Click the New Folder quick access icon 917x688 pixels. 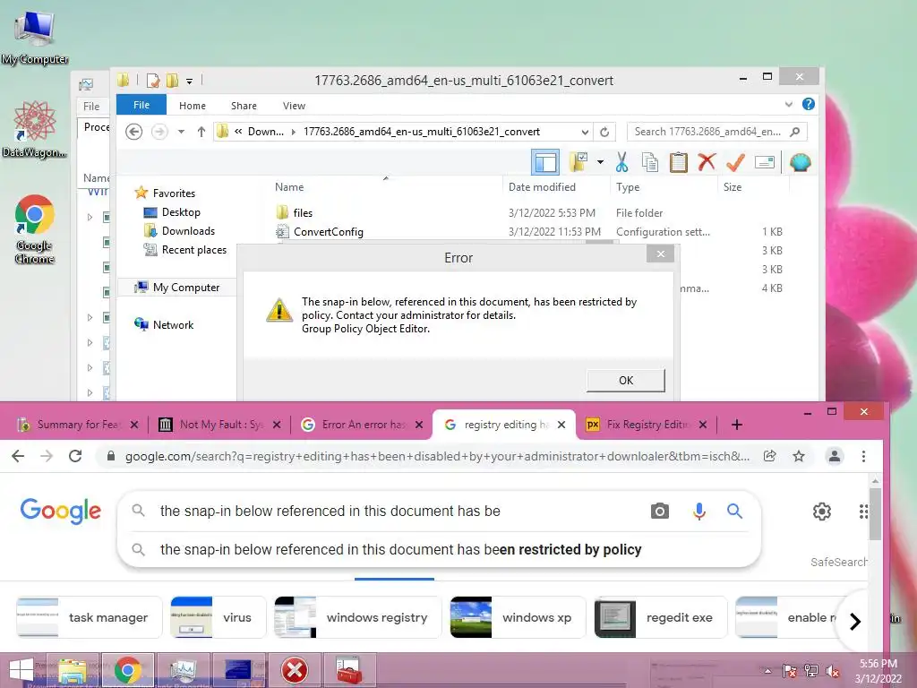point(172,80)
